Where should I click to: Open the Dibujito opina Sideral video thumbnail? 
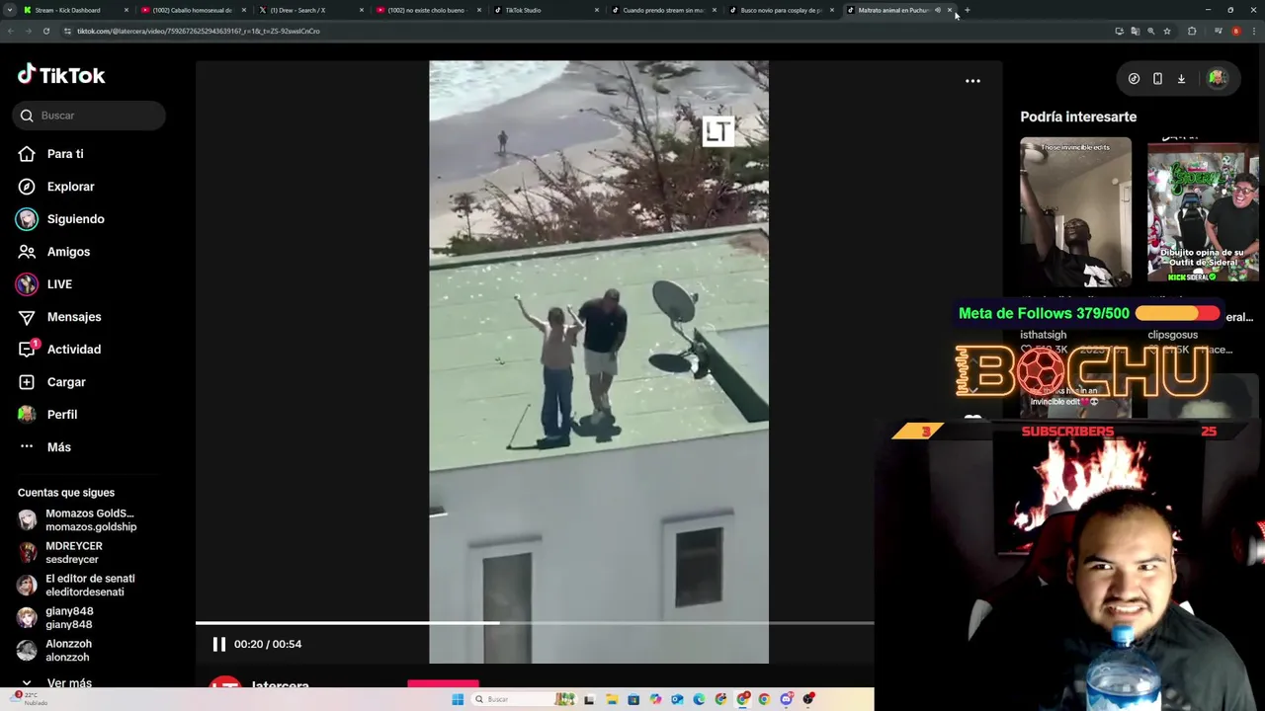1203,211
